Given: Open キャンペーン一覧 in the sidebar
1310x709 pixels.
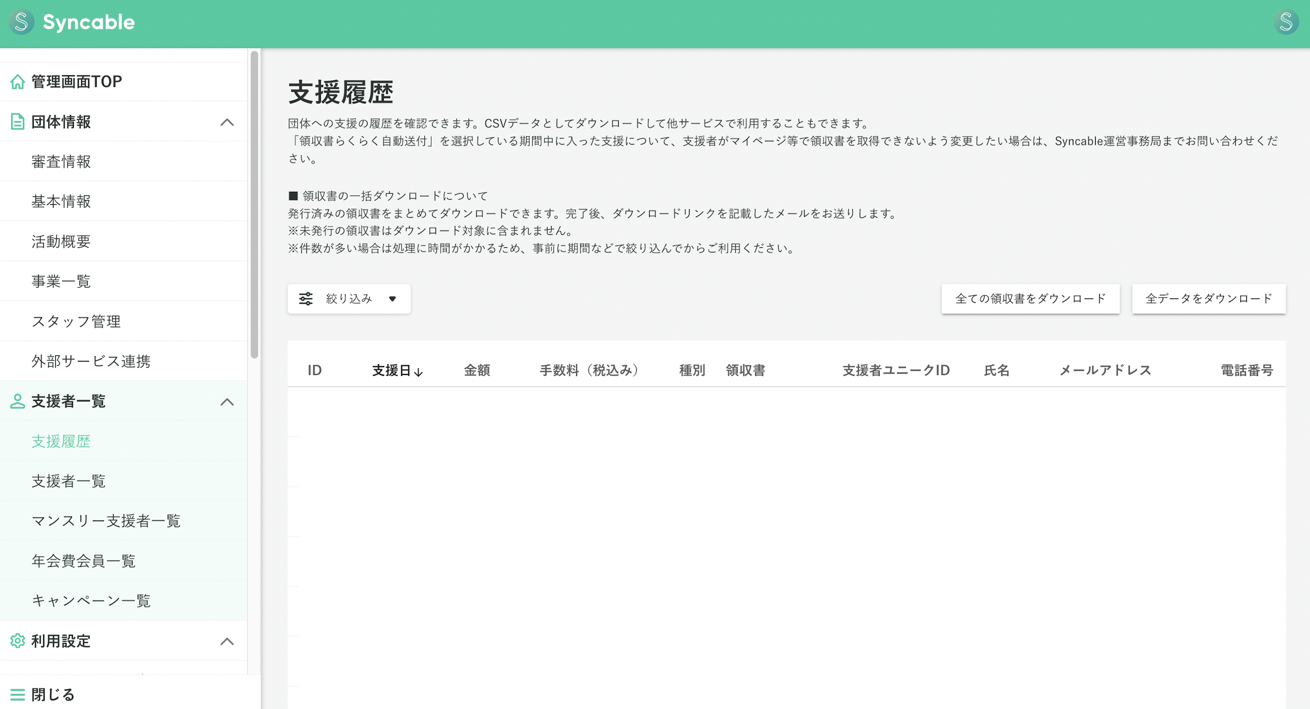Looking at the screenshot, I should [x=124, y=601].
